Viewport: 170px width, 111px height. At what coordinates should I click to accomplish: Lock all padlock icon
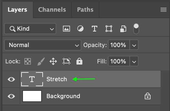click(x=79, y=61)
